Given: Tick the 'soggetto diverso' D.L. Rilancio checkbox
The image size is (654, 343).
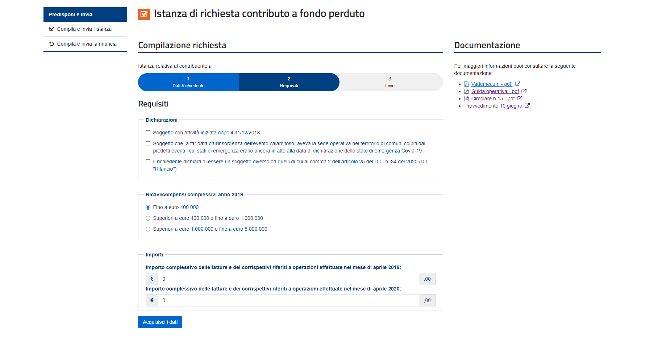Looking at the screenshot, I should pyautogui.click(x=148, y=162).
